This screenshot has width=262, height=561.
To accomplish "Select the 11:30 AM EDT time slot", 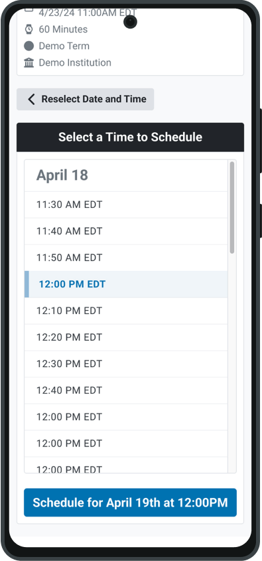I will coord(126,204).
